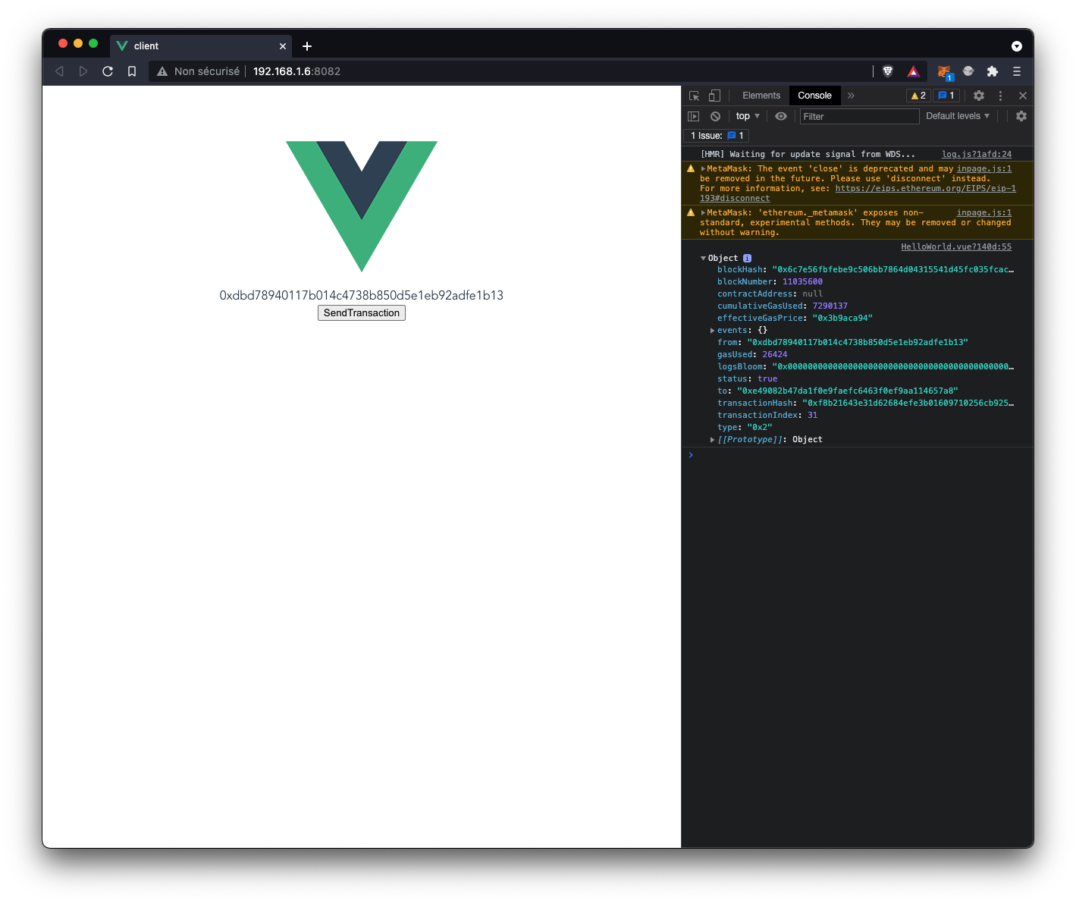Activate the DevTools inspect element picker
1076x904 pixels.
pos(694,96)
